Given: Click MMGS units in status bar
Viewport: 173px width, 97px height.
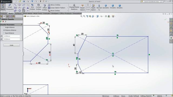Looking at the screenshot, I should coord(160,96).
